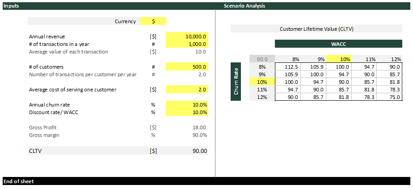Click 90.0 at 10% churn, 10% WACC

[x=338, y=82]
